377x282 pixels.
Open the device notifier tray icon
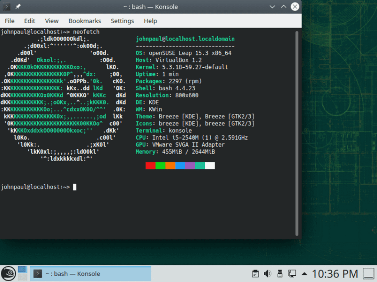coord(280,273)
